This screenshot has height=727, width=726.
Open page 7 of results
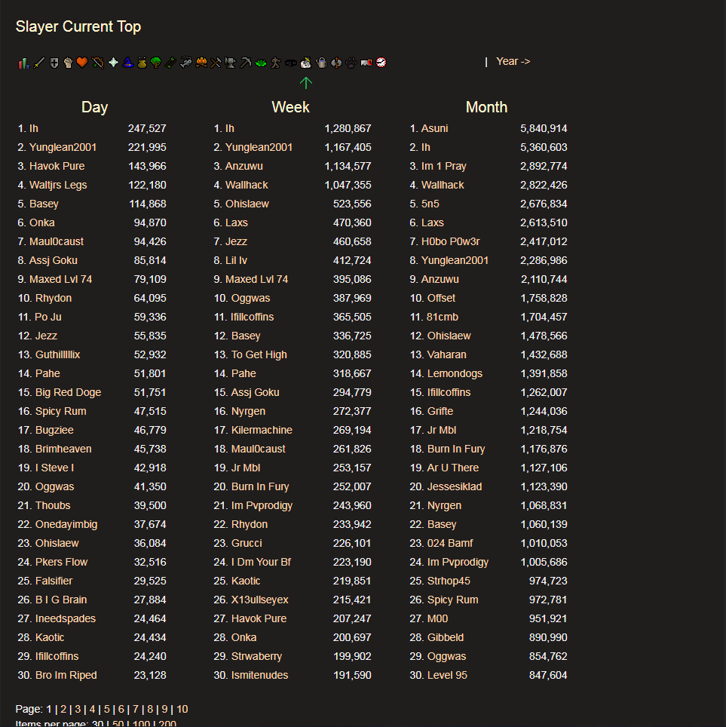coord(136,709)
